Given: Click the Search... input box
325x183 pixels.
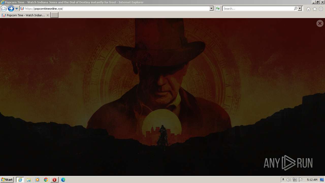Looking at the screenshot, I should point(258,8).
